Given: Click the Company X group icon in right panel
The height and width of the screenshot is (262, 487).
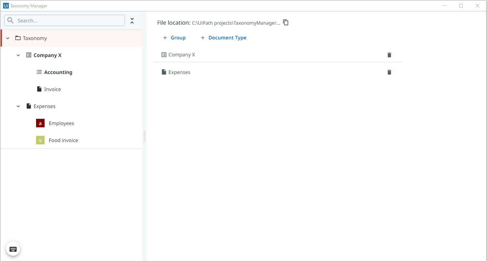Looking at the screenshot, I should coord(164,55).
